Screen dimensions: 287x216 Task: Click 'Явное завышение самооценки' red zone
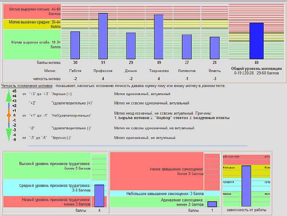coord(157,171)
